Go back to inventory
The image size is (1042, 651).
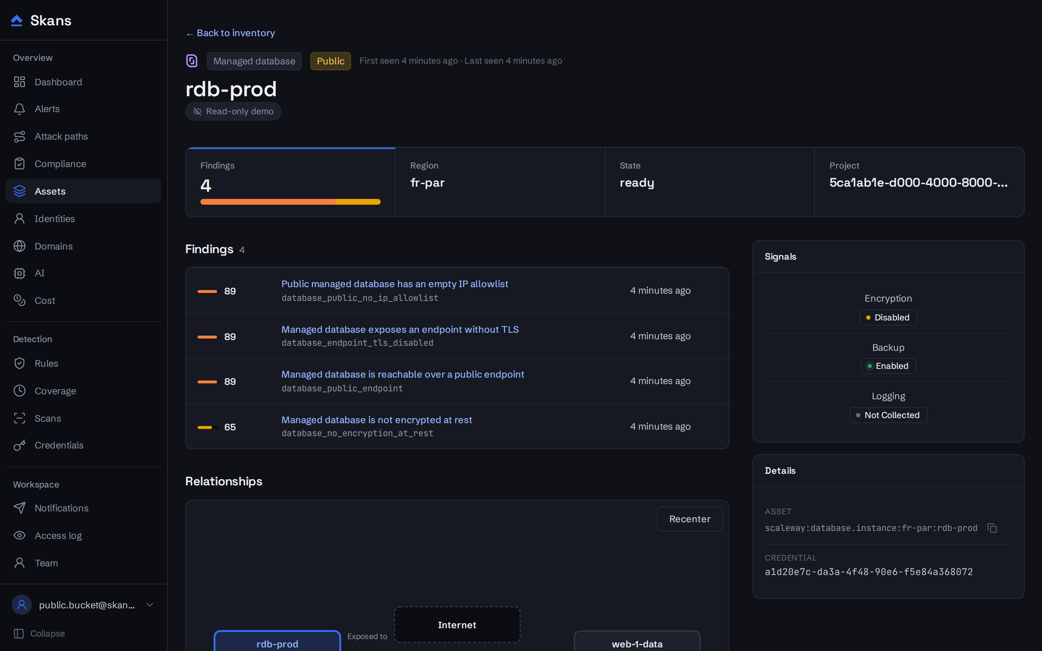pos(230,33)
